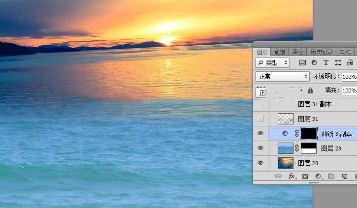This screenshot has width=357, height=208.
Task: Switch to the 路径 tab
Action: (x=297, y=52)
